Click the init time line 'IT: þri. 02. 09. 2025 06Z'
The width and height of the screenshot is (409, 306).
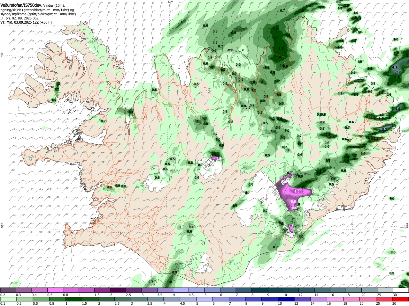coord(19,18)
